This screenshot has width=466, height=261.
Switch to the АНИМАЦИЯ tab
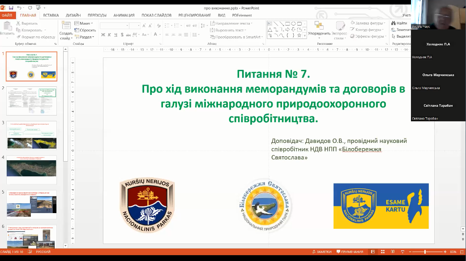point(124,15)
